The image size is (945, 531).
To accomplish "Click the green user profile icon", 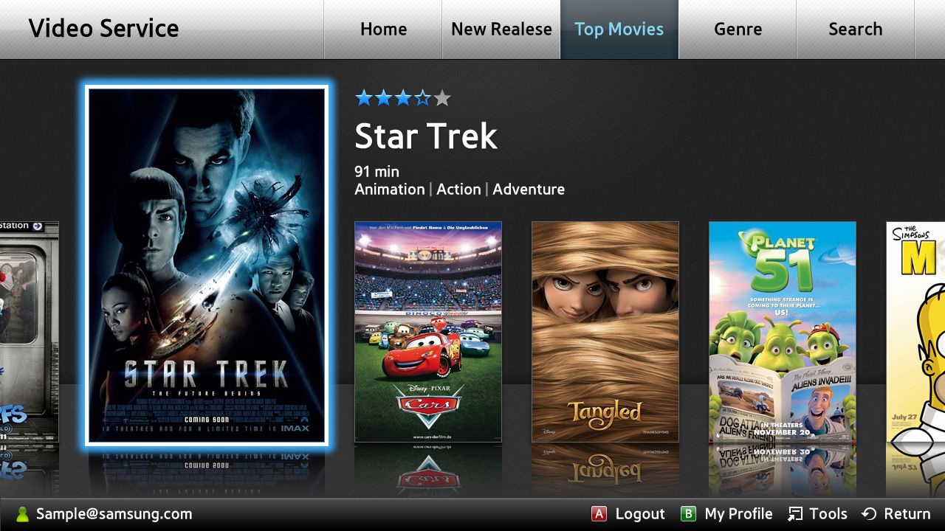I will (x=22, y=514).
